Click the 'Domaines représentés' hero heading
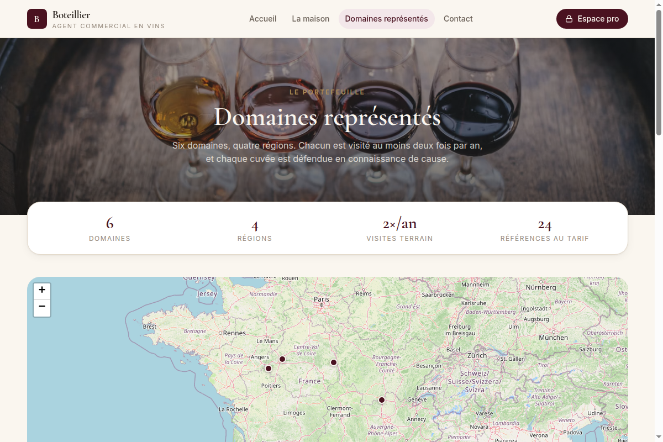 coord(328,117)
